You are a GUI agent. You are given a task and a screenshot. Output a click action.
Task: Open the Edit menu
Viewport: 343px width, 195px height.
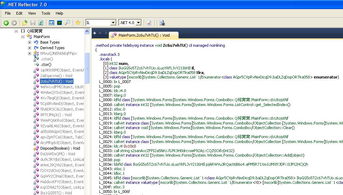click(x=19, y=13)
